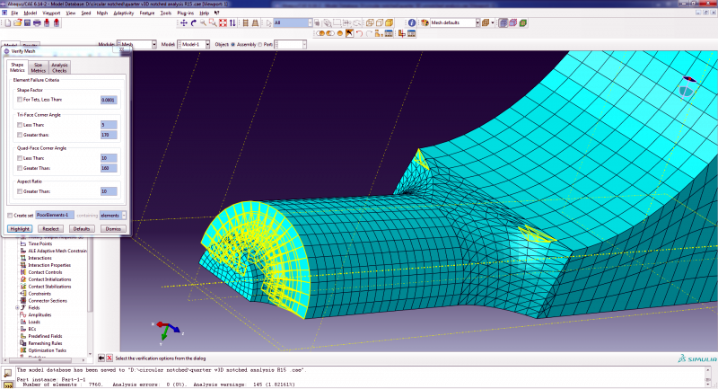Image resolution: width=718 pixels, height=389 pixels.
Task: Check For Tets, Less Than checkbox
Action: [x=20, y=100]
